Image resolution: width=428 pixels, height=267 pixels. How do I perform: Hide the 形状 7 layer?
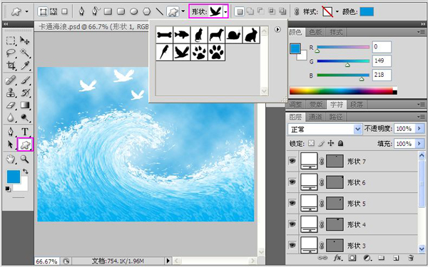tap(292, 161)
